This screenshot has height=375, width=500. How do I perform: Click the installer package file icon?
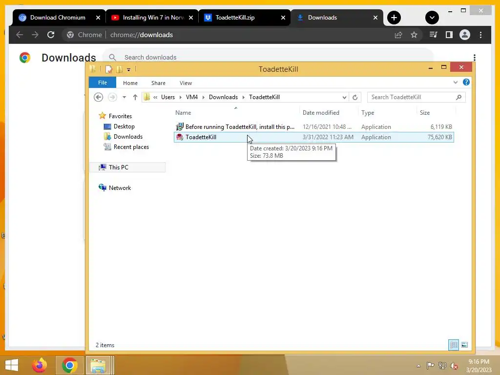180,126
